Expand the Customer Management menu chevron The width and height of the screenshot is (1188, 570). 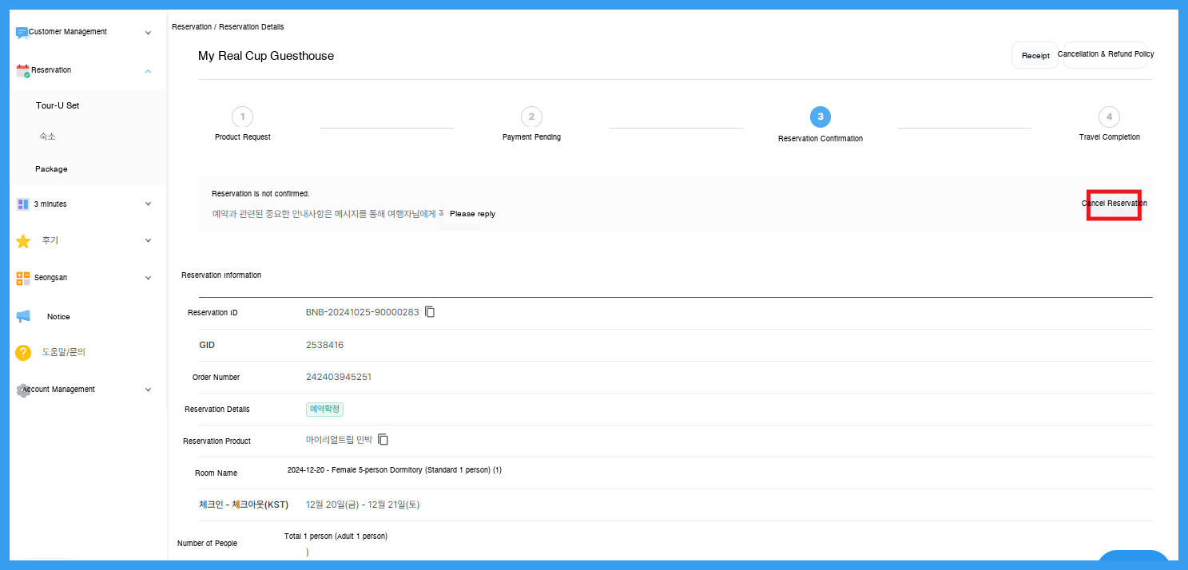[x=148, y=33]
